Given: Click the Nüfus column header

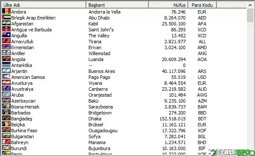Looking at the screenshot, I should [168, 5].
